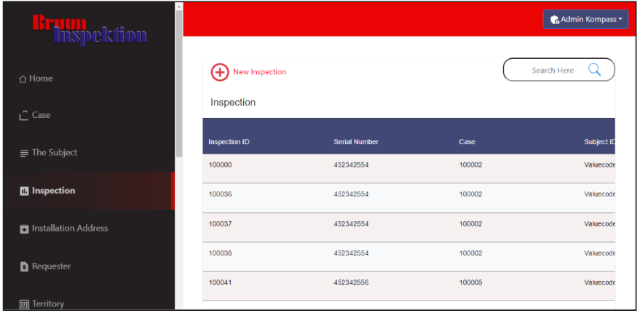Click the Inspection ID column header
Screen dimensions: 640x313
click(x=229, y=142)
